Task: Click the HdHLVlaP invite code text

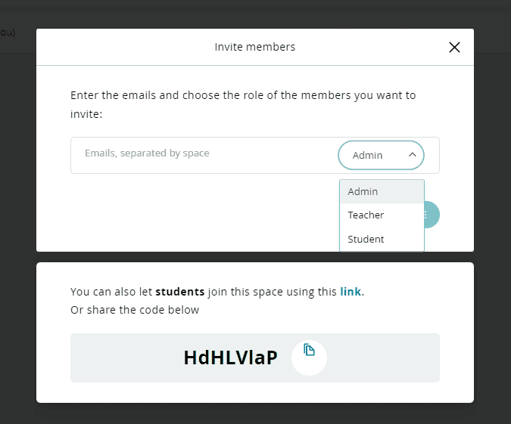Action: coord(230,358)
